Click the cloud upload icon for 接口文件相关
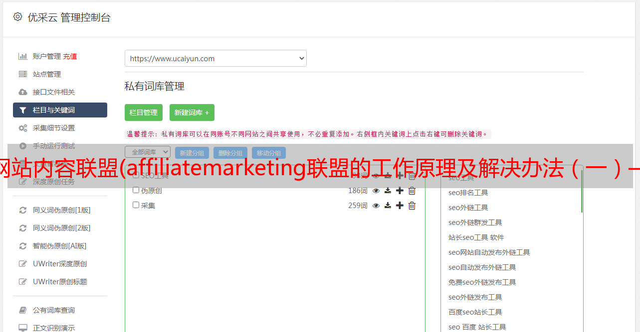This screenshot has width=640, height=332. click(x=22, y=92)
